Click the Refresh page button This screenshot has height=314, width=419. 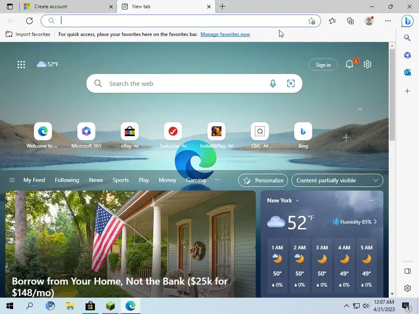click(x=29, y=21)
